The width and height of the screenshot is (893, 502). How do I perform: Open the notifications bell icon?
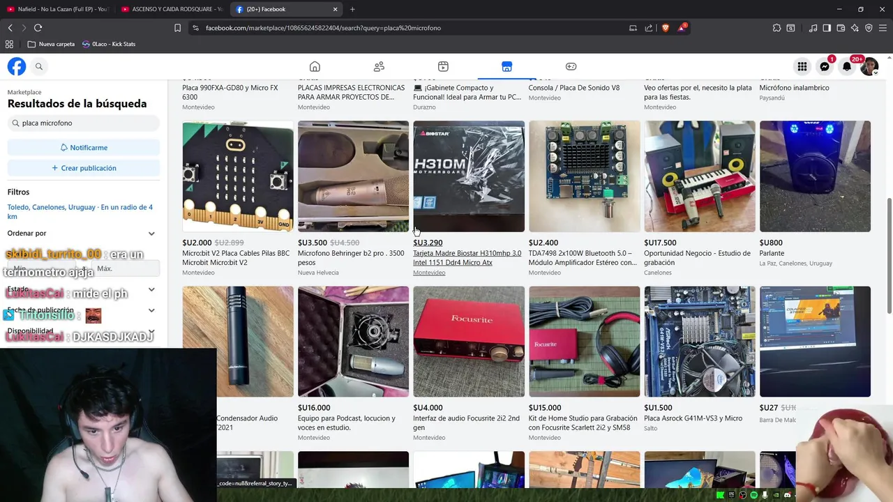coord(847,66)
